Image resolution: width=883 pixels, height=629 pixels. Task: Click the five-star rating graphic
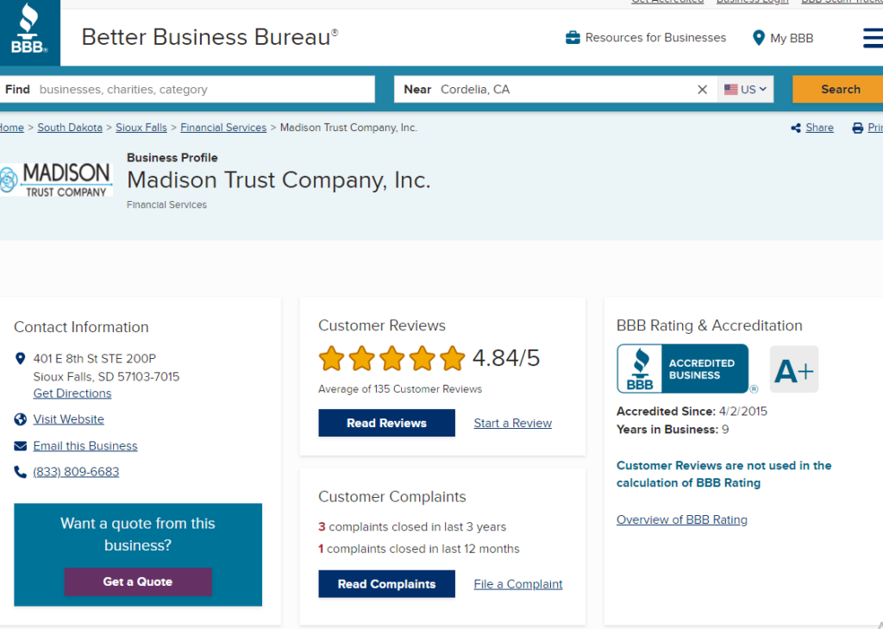[x=392, y=358]
